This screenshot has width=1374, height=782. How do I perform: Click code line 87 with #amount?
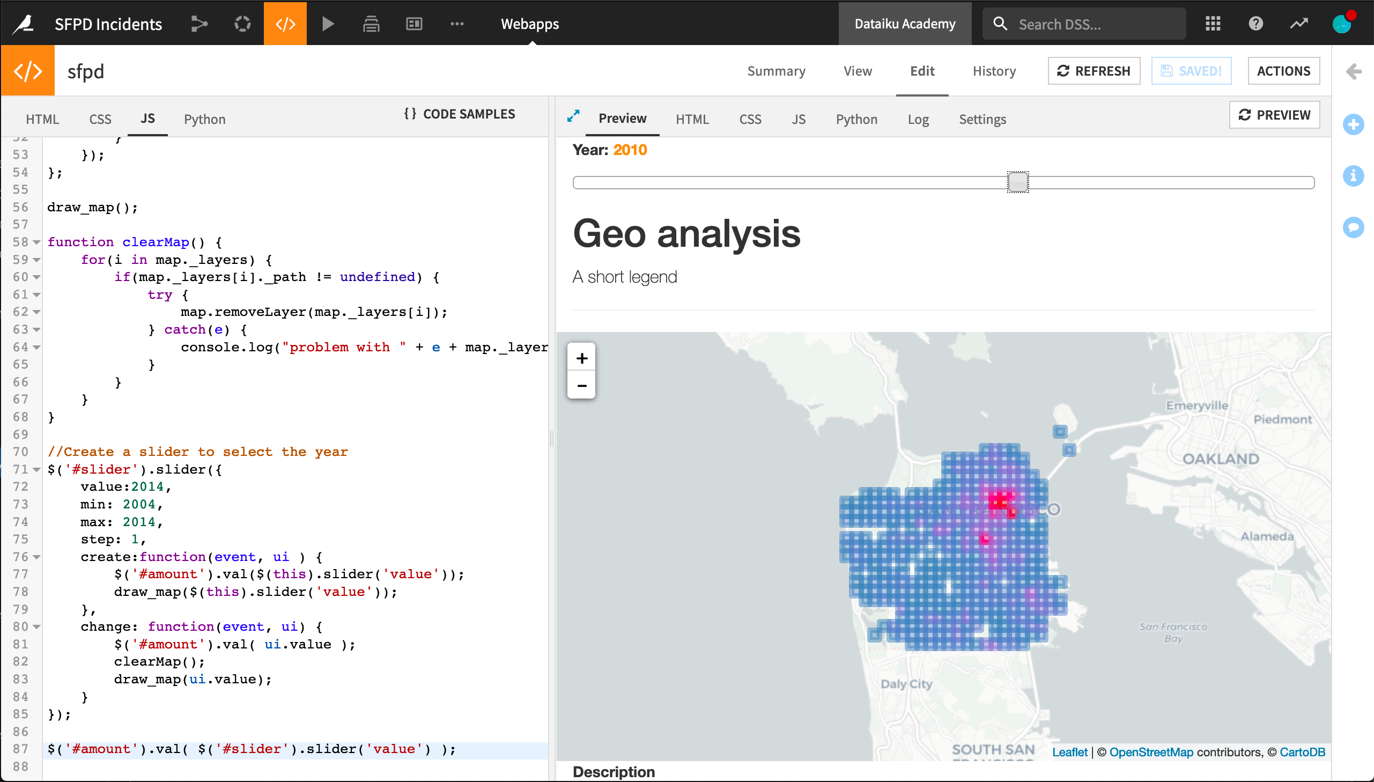point(295,749)
